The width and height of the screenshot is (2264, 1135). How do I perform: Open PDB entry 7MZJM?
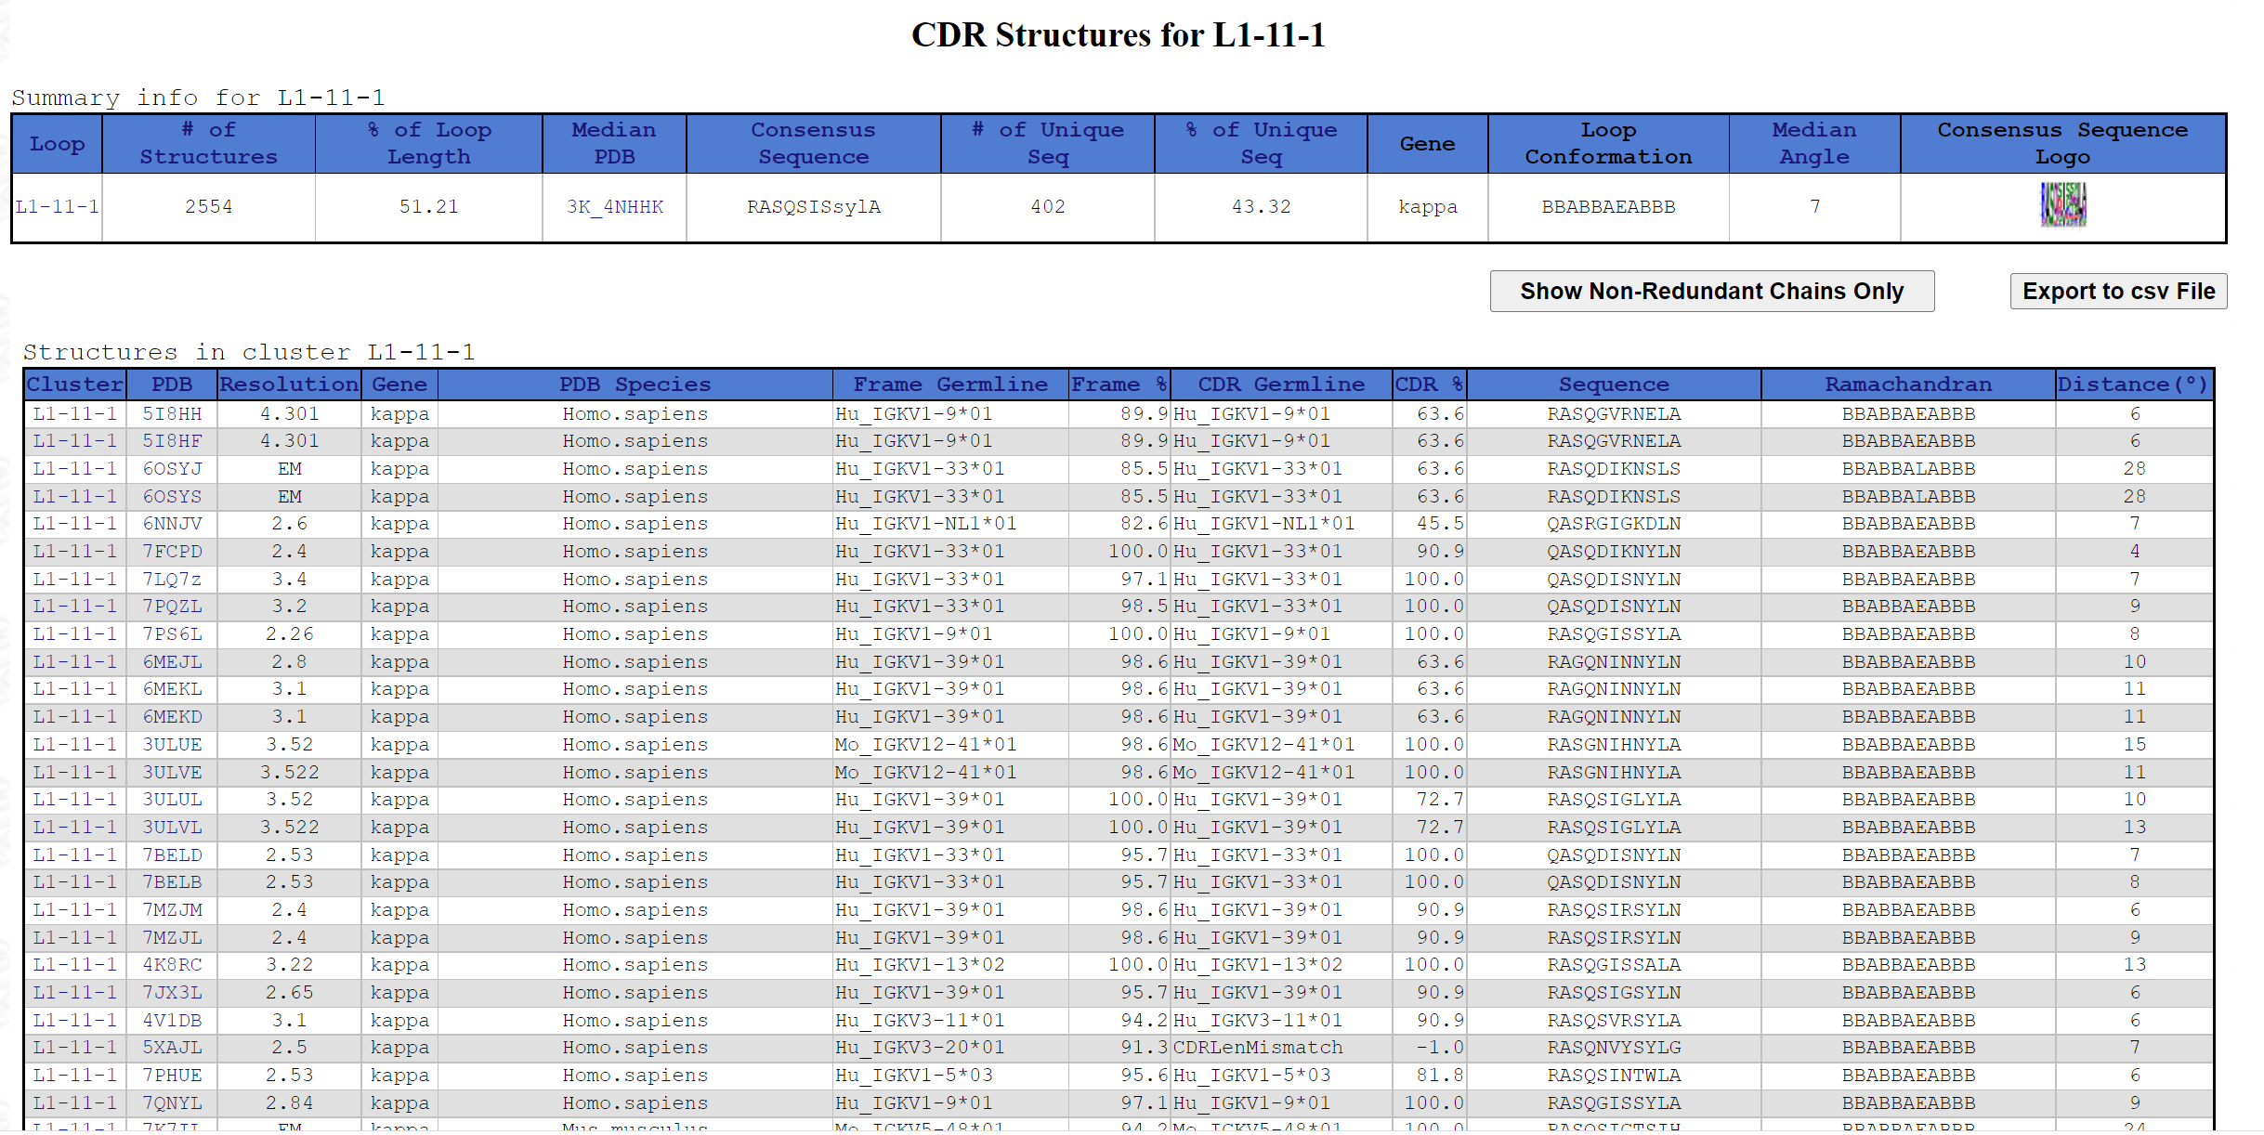pyautogui.click(x=172, y=910)
